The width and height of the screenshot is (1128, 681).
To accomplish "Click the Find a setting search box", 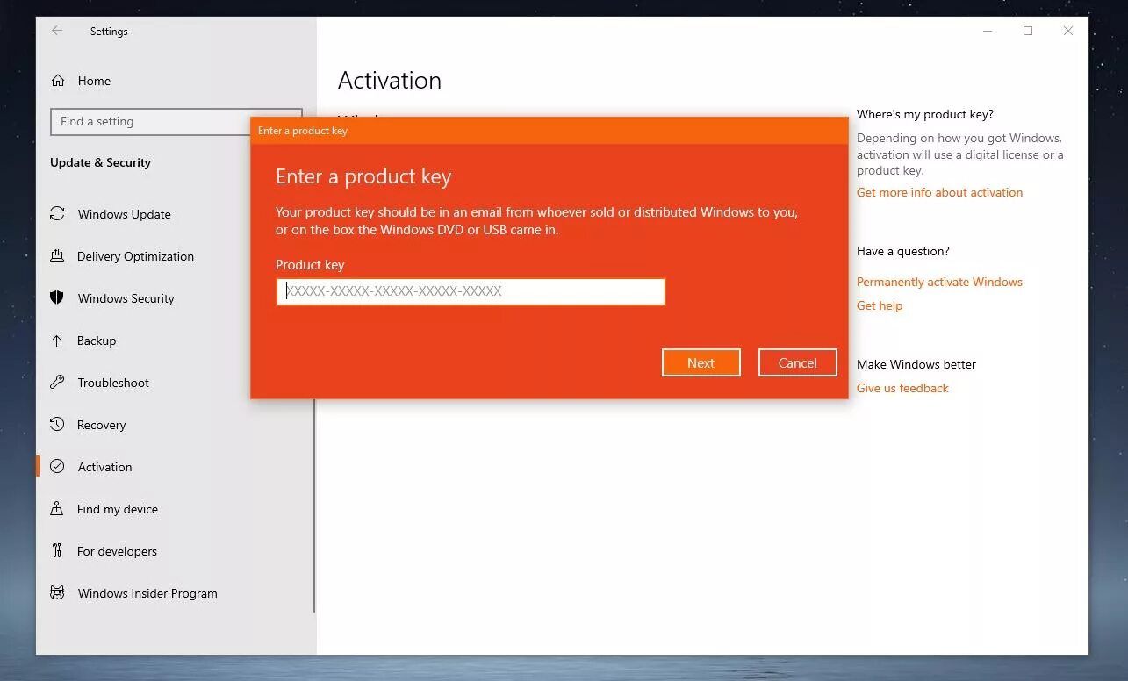I will point(151,121).
